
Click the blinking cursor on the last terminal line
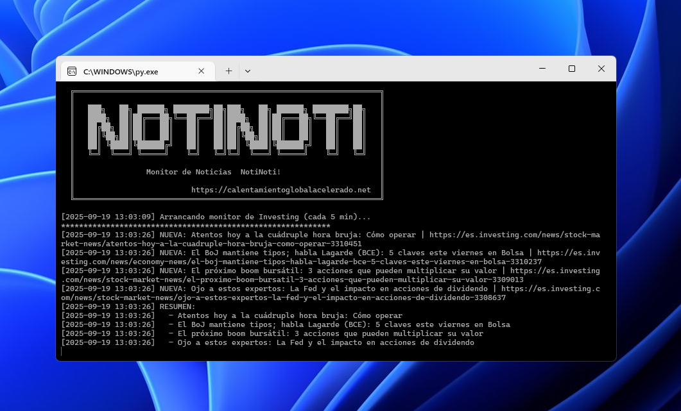point(62,351)
